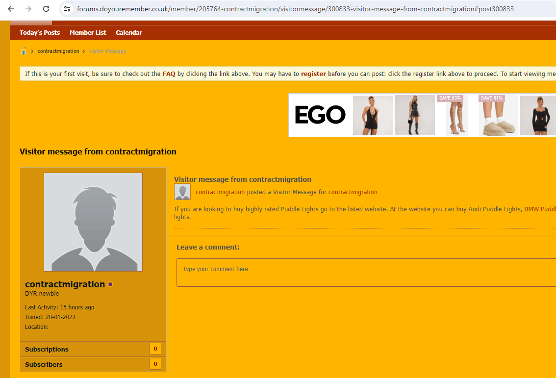Follow the BMW Puddle lights link
This screenshot has height=378, width=556.
[540, 209]
